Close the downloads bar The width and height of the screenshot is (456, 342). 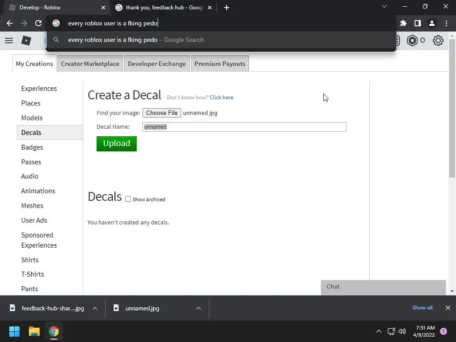tap(448, 308)
